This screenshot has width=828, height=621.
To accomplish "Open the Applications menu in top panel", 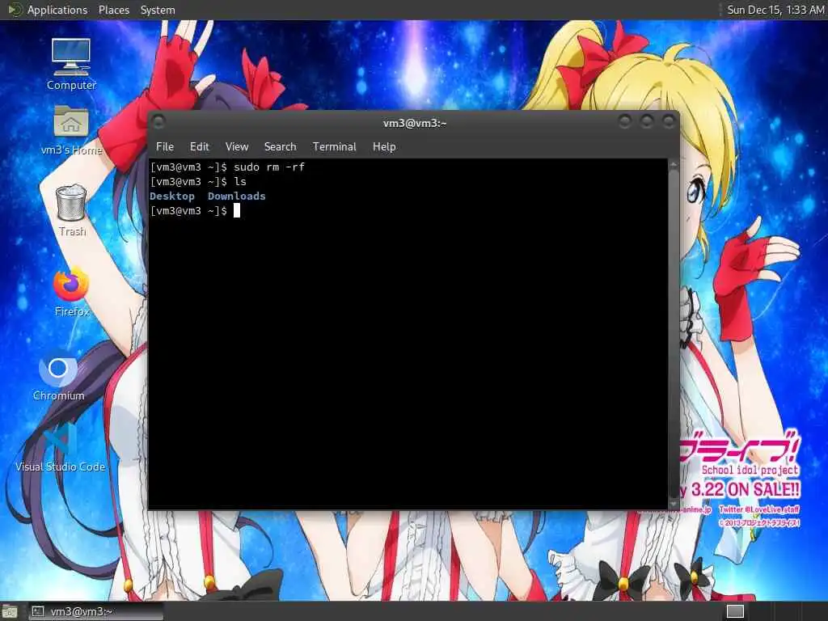I will click(57, 10).
